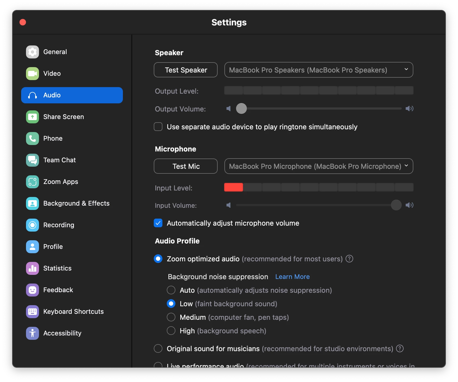Select High noise suppression option
The width and height of the screenshot is (458, 382).
tap(171, 331)
